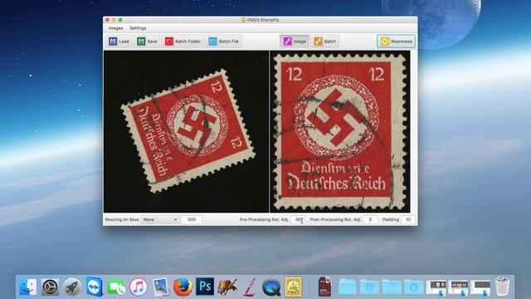The image size is (531, 299).
Task: Save the processed stamp image
Action: [x=147, y=42]
